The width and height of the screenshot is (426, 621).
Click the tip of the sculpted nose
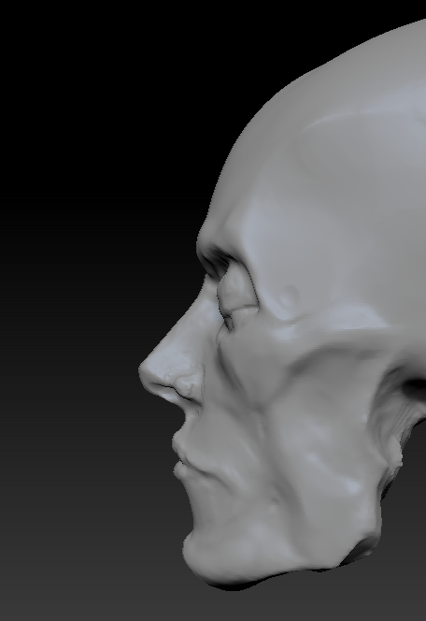(147, 371)
